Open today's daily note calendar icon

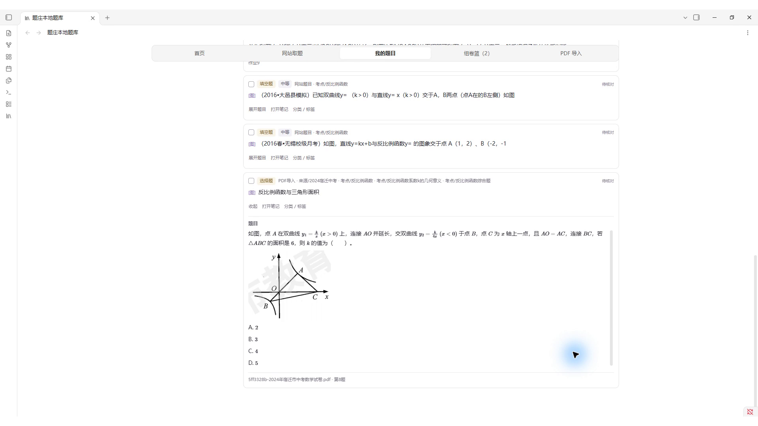coord(9,69)
